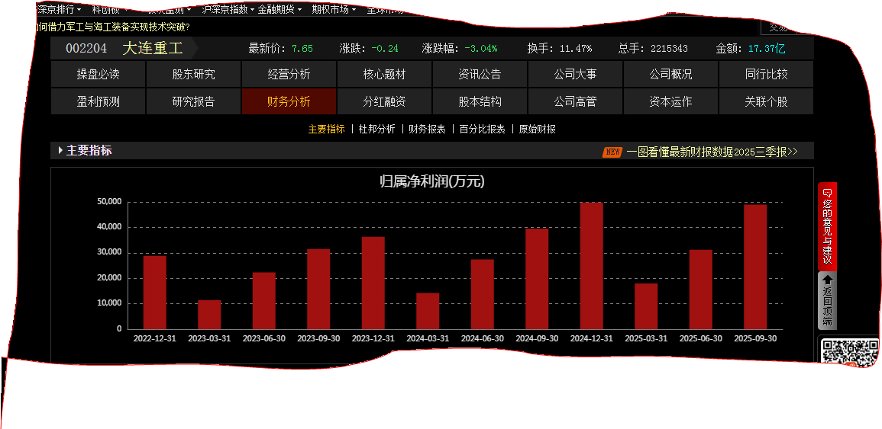Viewport: 882px width, 429px height.
Task: Click the 2024-03-31 net profit bar
Action: point(428,311)
